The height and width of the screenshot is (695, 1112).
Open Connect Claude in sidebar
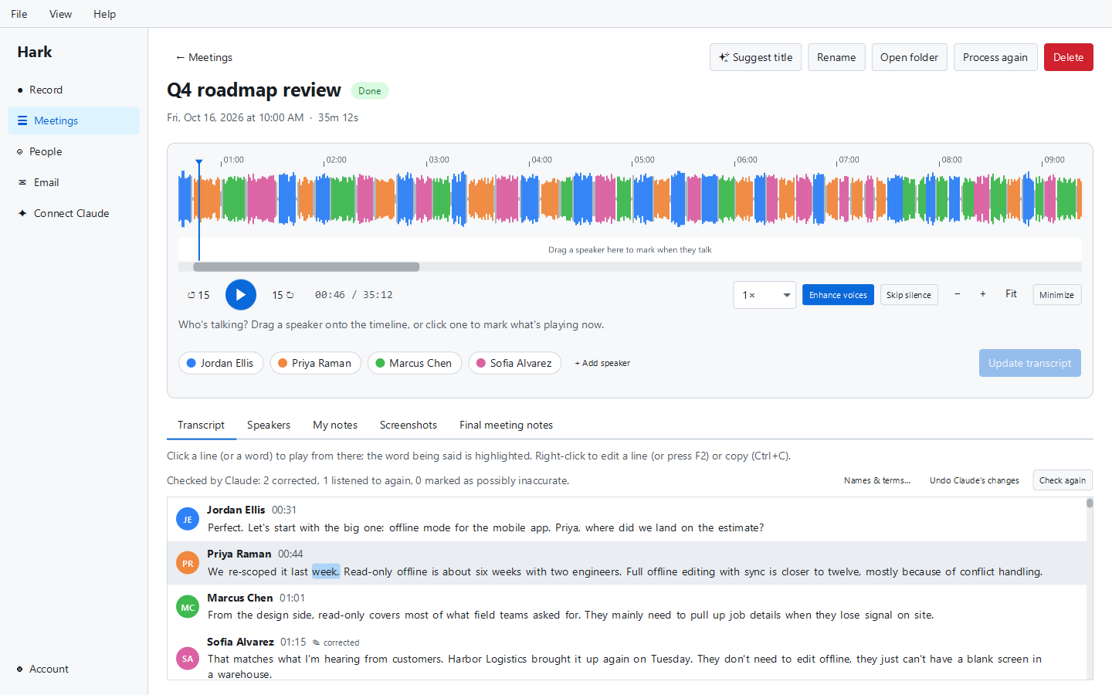click(74, 213)
